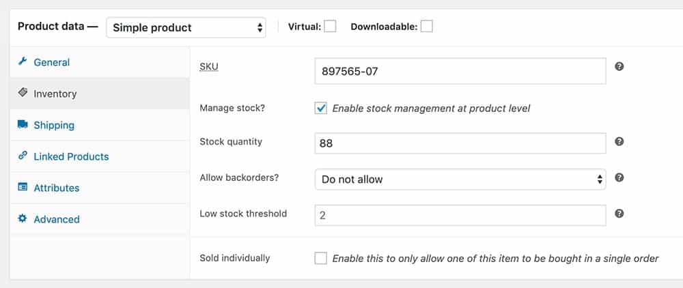Screen dimensions: 683x288
Task: Click the Low stock threshold input field
Action: pyautogui.click(x=460, y=216)
